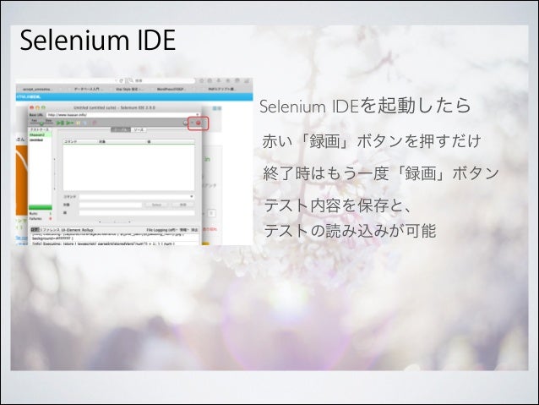Play the current test case
Screen dimensions: 539x405
click(x=69, y=123)
